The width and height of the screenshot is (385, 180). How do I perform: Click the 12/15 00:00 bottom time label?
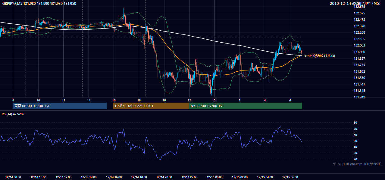point(214,177)
